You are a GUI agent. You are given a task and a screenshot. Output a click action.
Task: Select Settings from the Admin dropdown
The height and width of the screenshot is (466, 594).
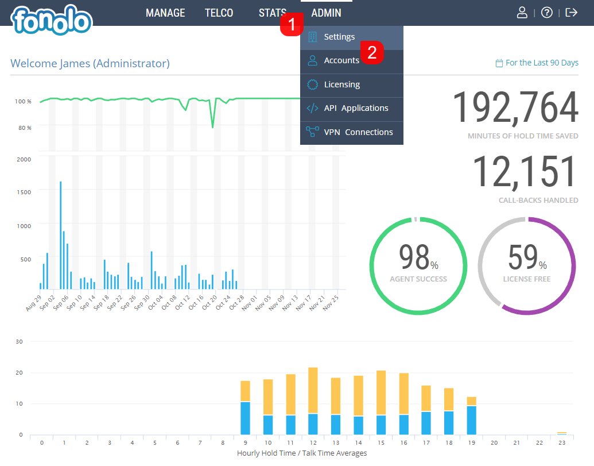point(352,37)
